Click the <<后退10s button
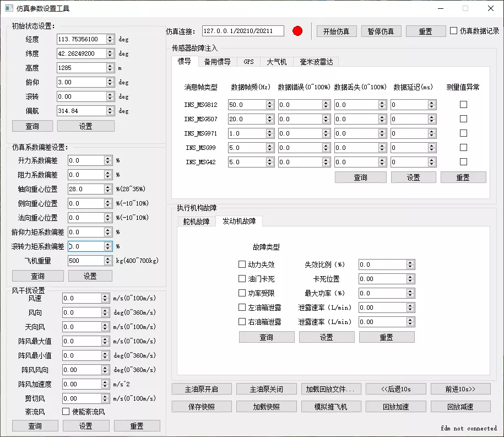 pyautogui.click(x=396, y=389)
